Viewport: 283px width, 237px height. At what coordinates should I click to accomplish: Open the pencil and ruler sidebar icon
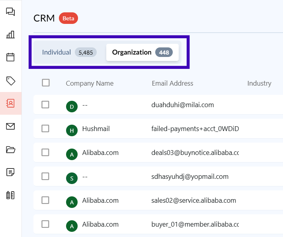coord(10,195)
